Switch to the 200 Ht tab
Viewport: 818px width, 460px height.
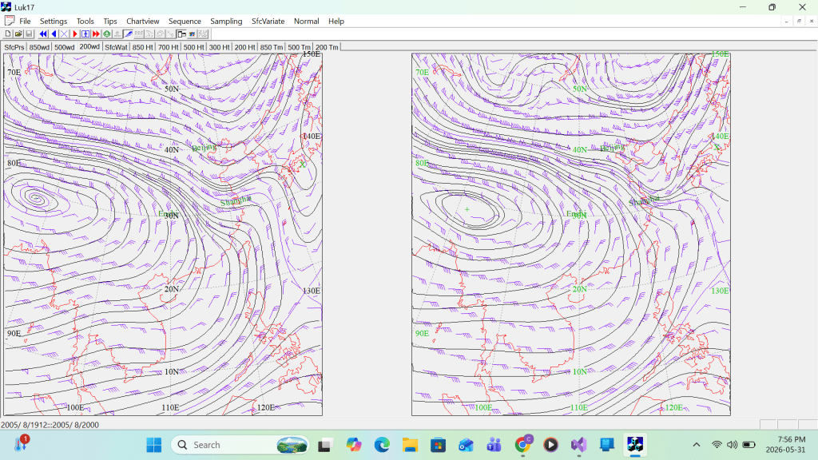point(244,47)
